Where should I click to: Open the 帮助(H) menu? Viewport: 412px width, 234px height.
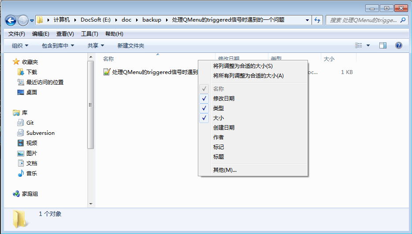pos(114,34)
